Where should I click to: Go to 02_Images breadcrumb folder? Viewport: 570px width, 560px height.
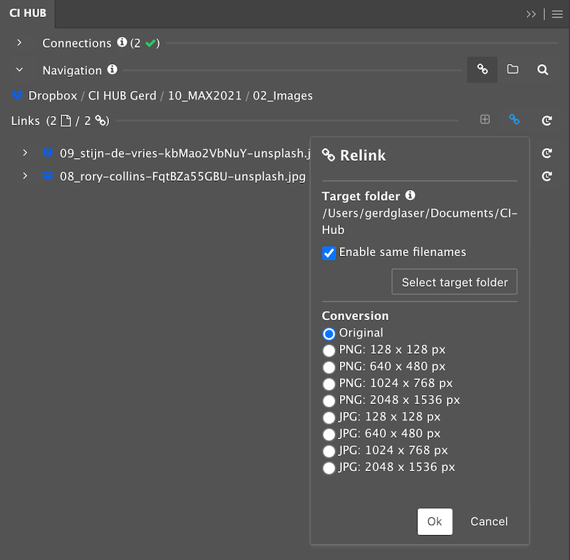(x=283, y=96)
